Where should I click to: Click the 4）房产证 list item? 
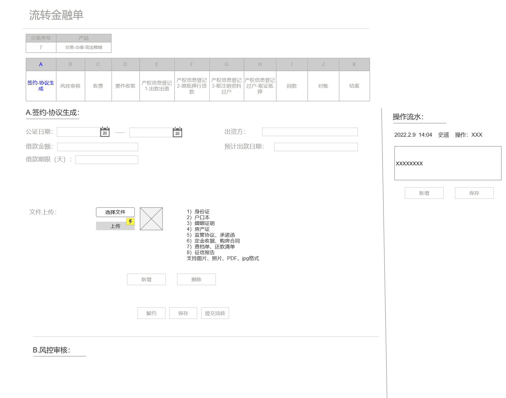(198, 229)
